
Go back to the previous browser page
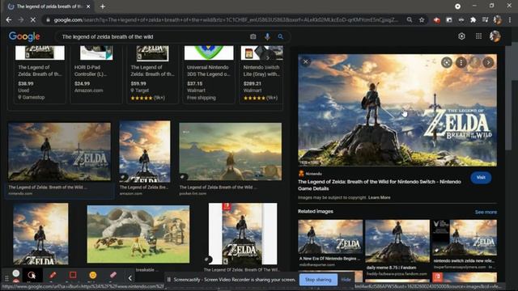point(9,20)
